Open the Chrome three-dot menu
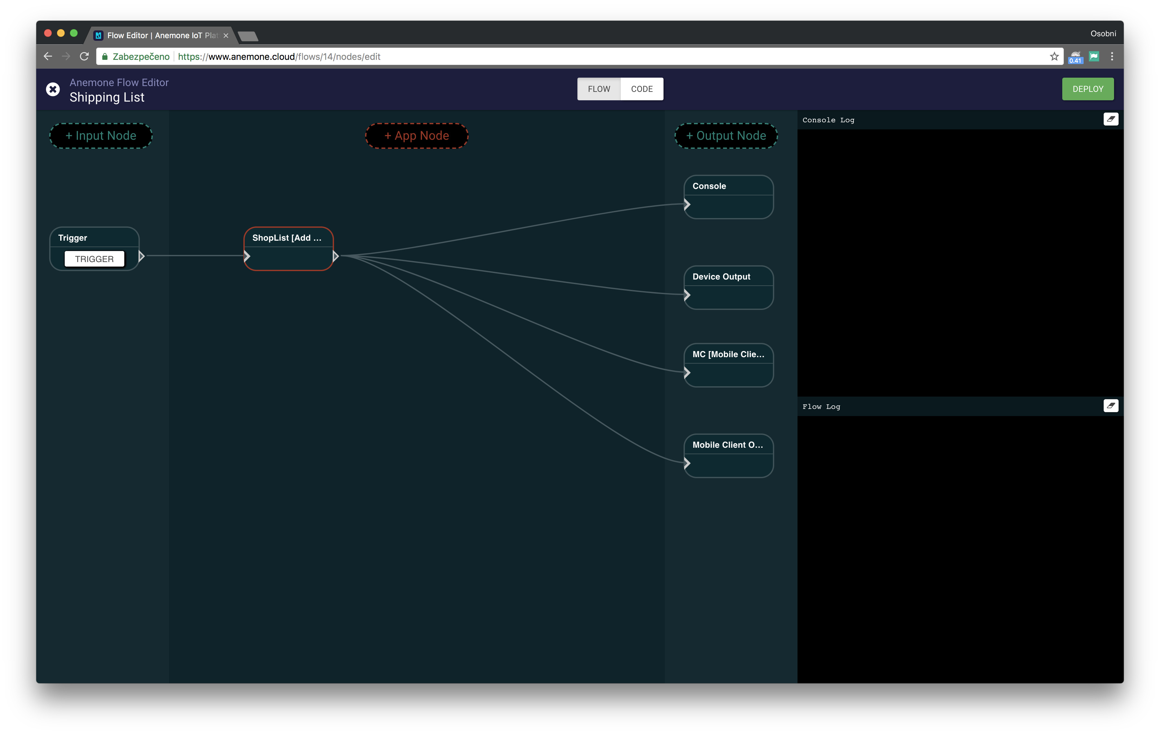The height and width of the screenshot is (735, 1160). [x=1112, y=56]
